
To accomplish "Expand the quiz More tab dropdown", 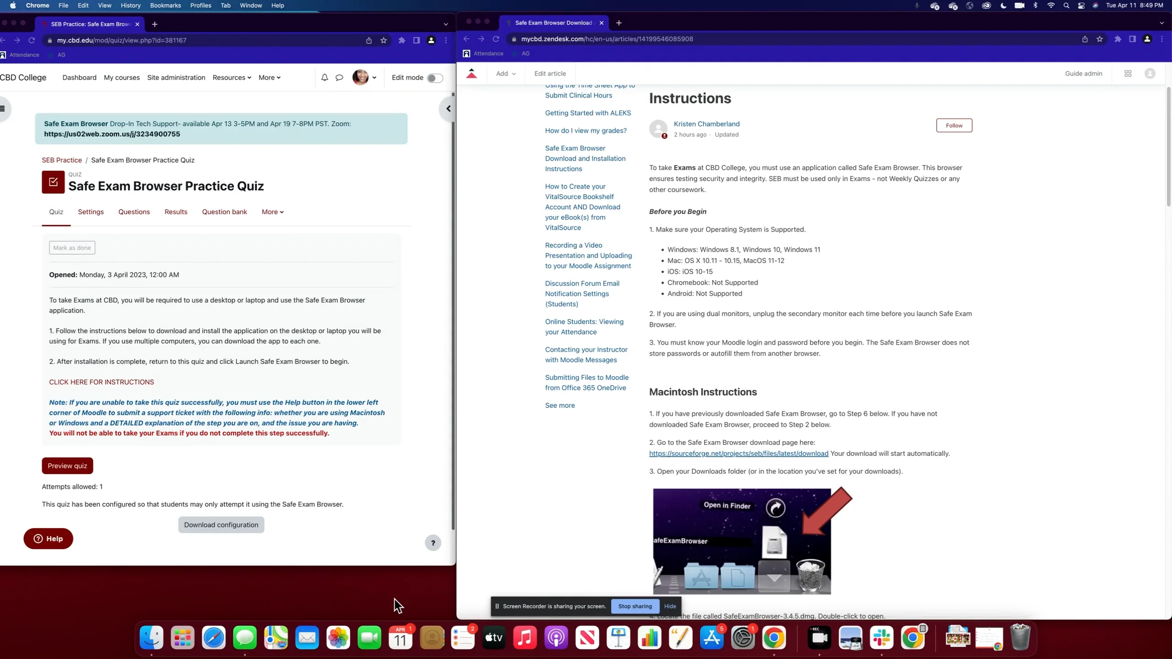I will pyautogui.click(x=272, y=212).
